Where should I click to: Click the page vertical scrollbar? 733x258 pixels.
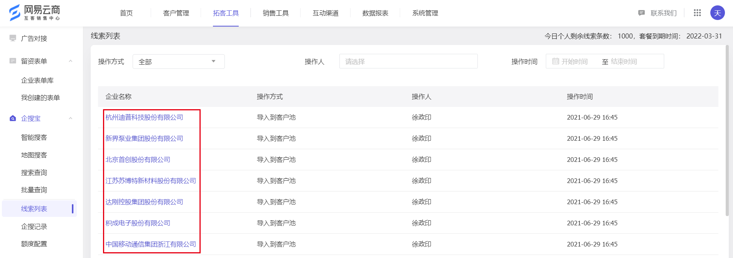727,131
